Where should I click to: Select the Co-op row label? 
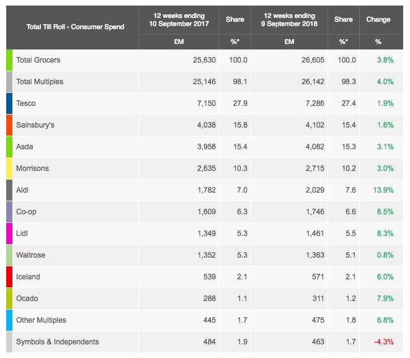click(26, 212)
